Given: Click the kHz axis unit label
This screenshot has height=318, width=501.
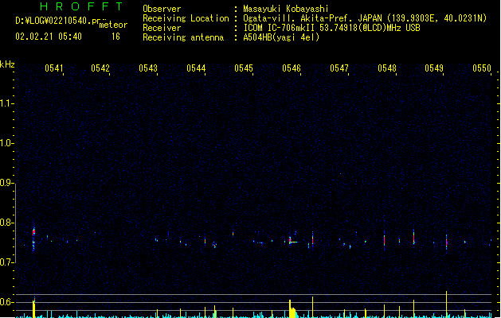Looking at the screenshot, I should click(x=7, y=64).
